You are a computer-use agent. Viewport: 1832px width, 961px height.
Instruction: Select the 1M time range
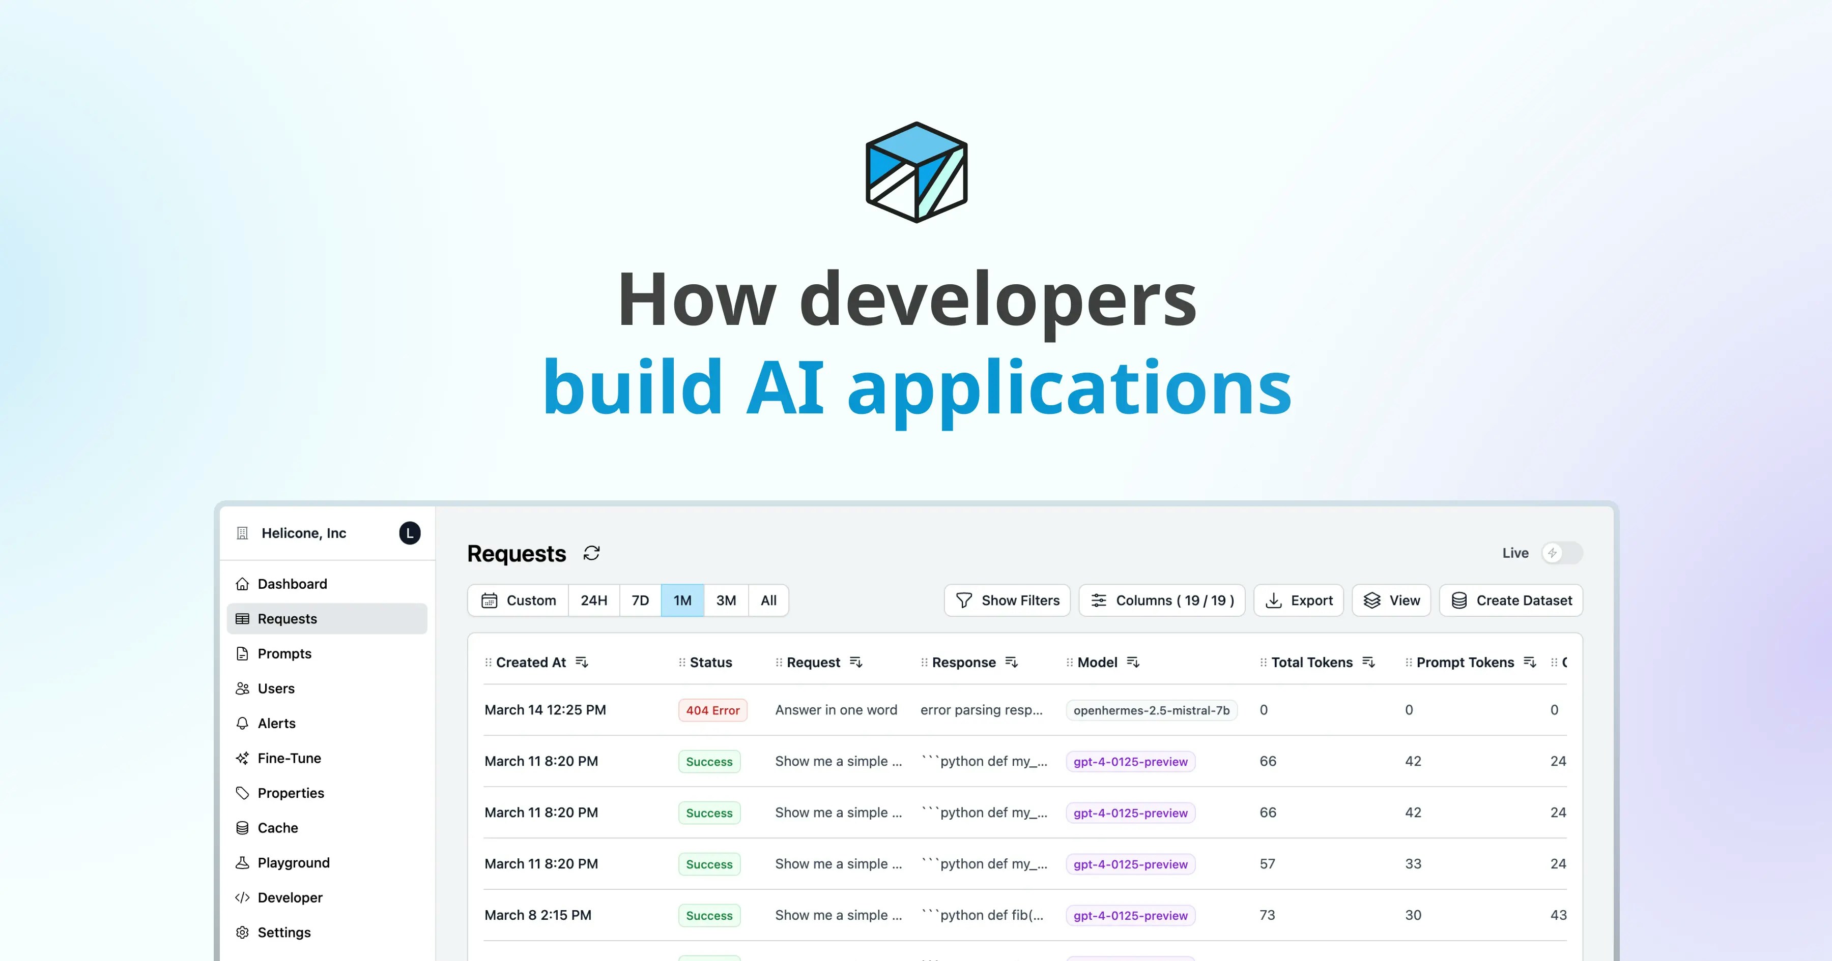pyautogui.click(x=683, y=600)
